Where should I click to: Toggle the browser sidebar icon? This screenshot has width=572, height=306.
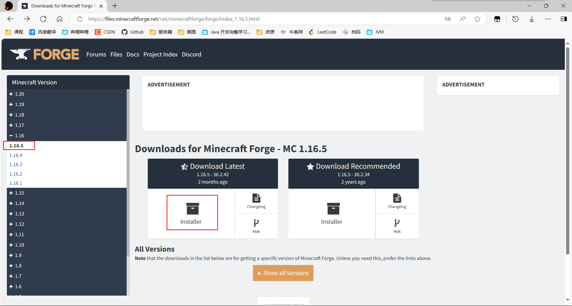coord(564,19)
